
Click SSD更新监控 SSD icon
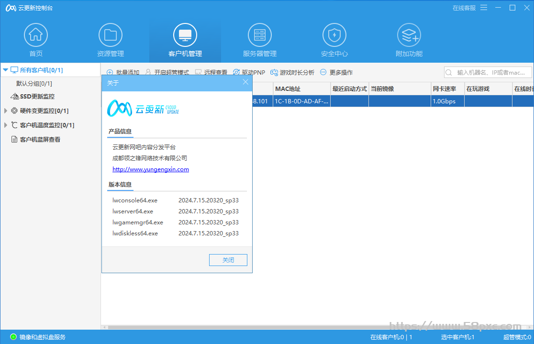(x=15, y=96)
